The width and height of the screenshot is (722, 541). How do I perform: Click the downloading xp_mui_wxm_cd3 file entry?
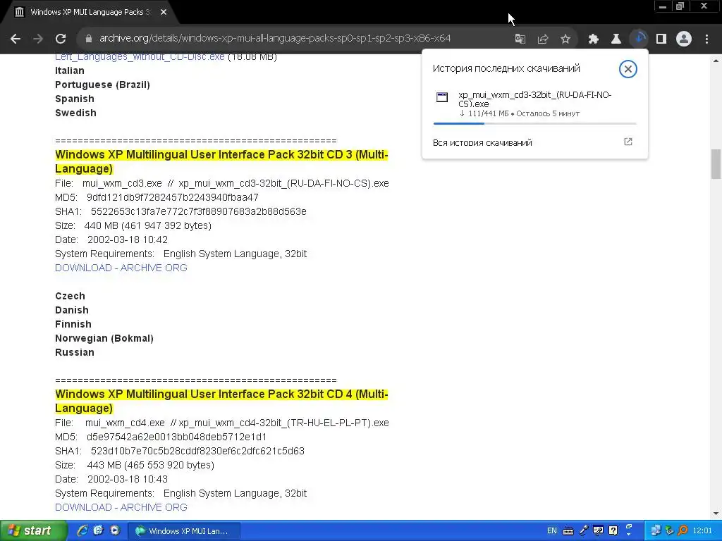tap(534, 104)
